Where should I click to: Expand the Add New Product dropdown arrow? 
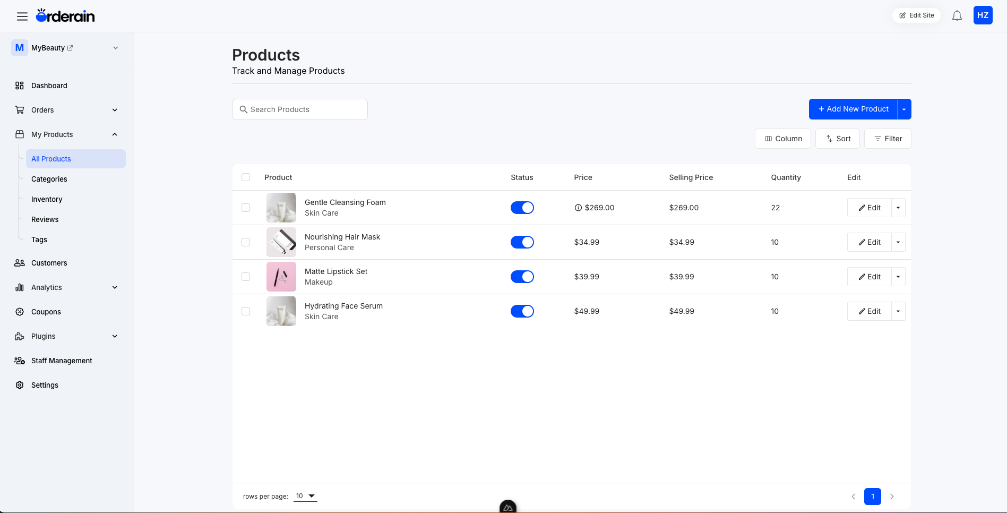(x=904, y=109)
